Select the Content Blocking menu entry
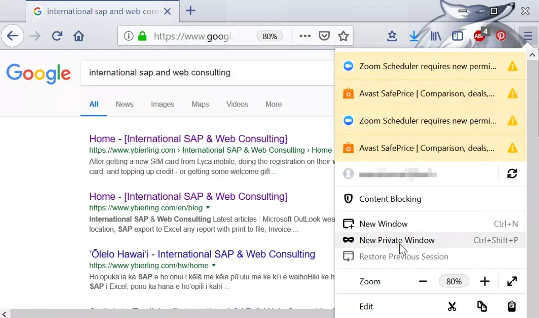The image size is (539, 318). [430, 199]
